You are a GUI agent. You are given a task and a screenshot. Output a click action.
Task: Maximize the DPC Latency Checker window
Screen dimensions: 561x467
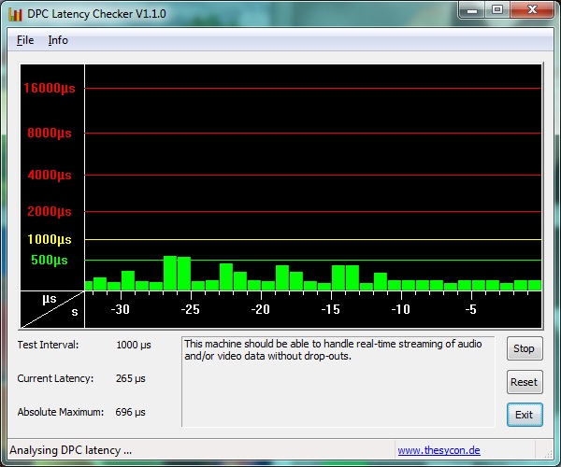pos(496,10)
